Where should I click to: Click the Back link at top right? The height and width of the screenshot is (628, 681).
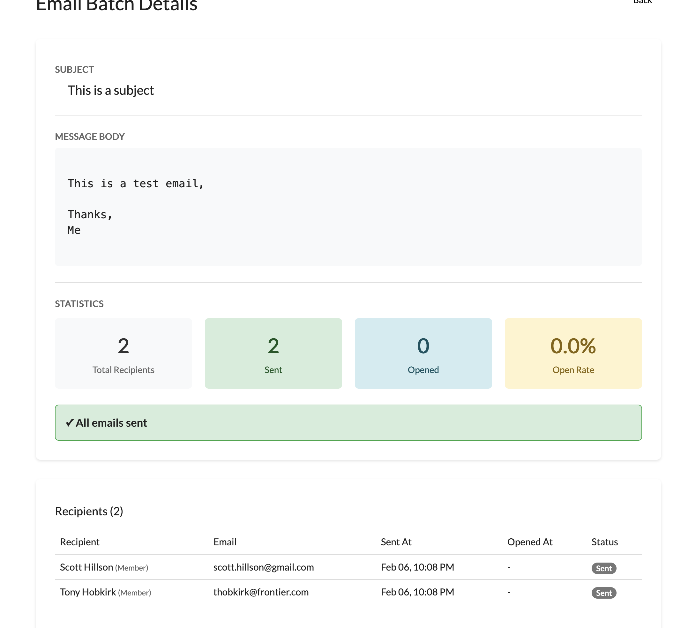(642, 2)
